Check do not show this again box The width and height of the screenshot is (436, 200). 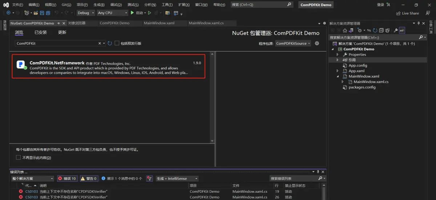click(19, 158)
